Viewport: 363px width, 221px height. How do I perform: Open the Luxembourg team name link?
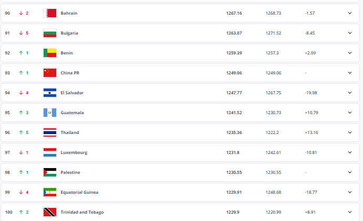[x=74, y=152]
